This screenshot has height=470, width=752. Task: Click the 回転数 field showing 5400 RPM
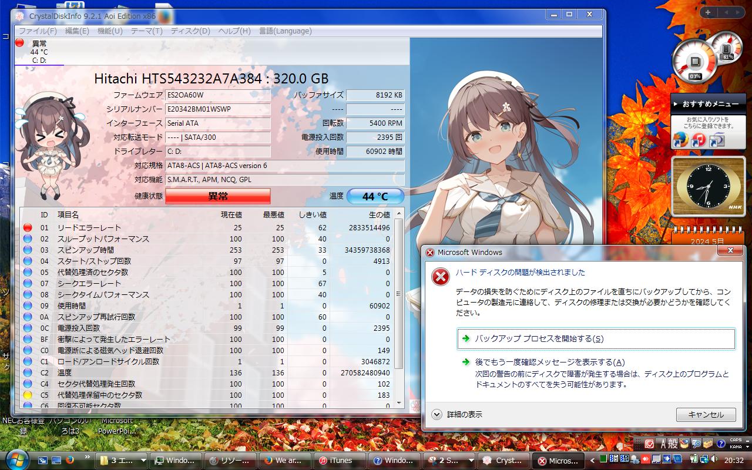point(375,123)
